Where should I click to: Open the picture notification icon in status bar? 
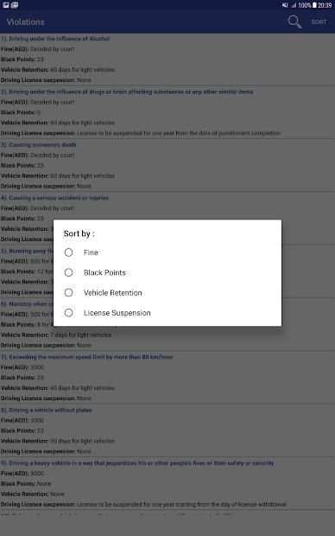tap(6, 5)
